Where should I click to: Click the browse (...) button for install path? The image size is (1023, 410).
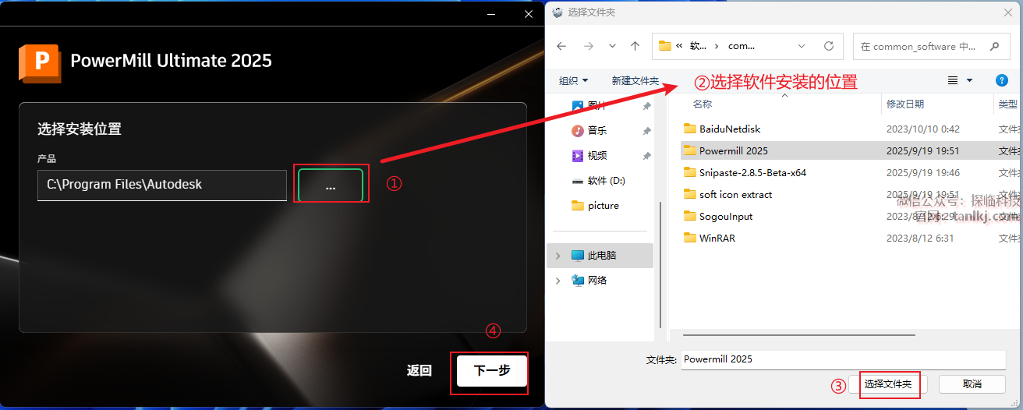(x=331, y=186)
